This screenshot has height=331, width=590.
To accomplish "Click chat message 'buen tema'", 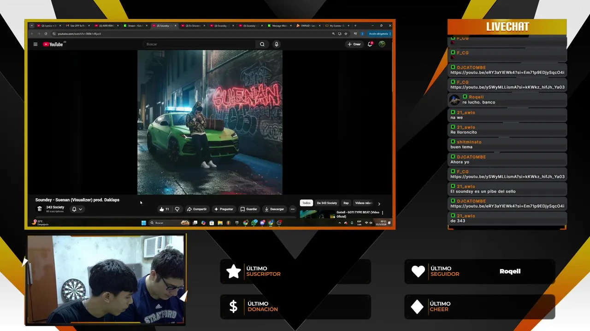I will pyautogui.click(x=461, y=147).
